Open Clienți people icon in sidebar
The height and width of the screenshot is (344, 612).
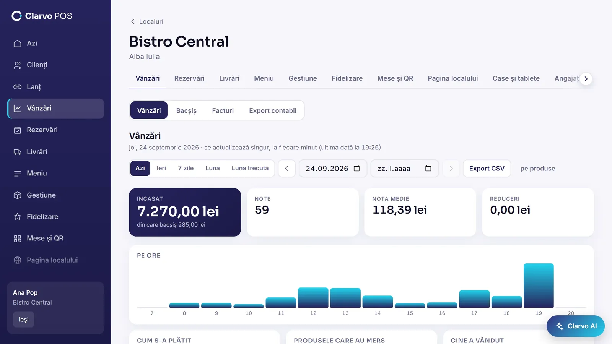point(17,65)
